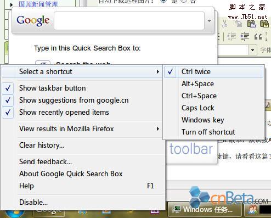Click the copy icon in editor toolbar
Viewport: 271px width, 218px height.
(238, 24)
